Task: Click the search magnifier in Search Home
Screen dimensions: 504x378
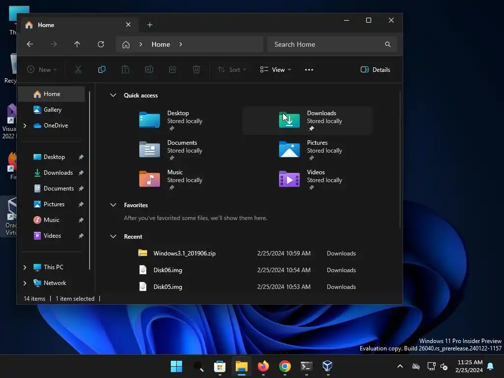Action: tap(388, 44)
